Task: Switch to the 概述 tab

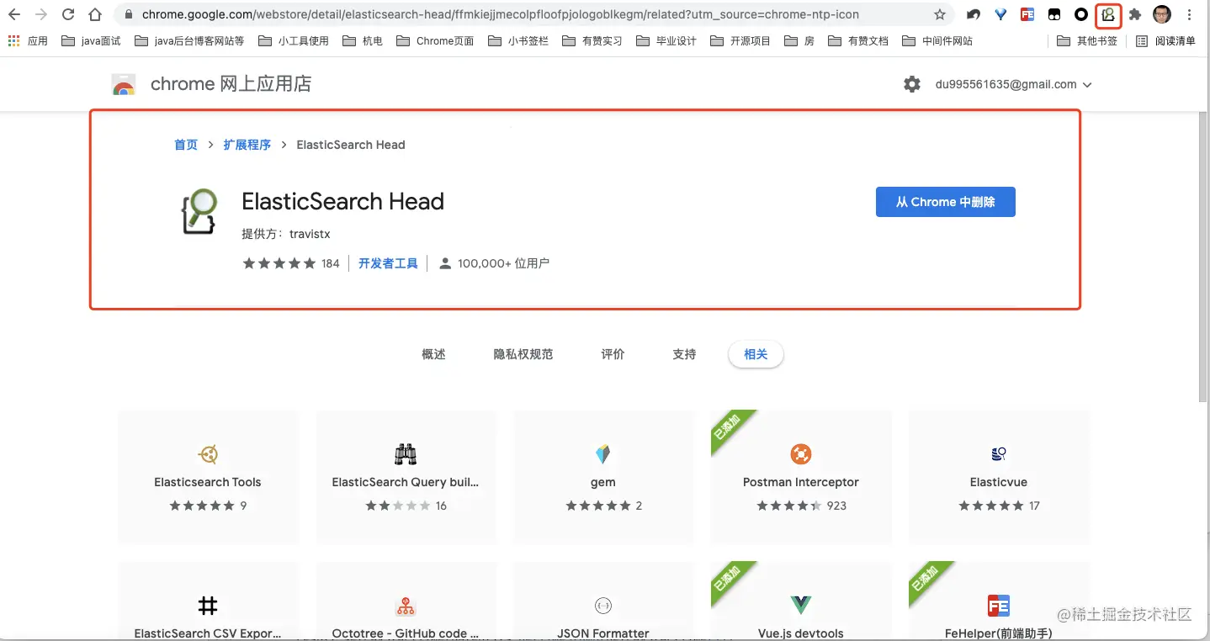Action: [433, 354]
